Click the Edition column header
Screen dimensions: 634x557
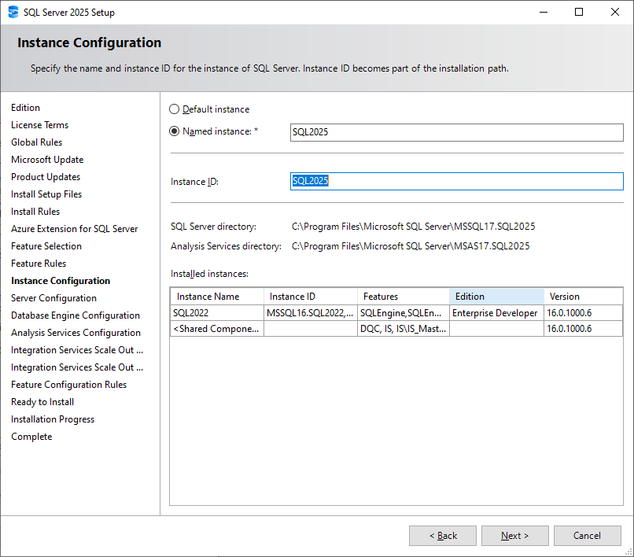tap(496, 297)
